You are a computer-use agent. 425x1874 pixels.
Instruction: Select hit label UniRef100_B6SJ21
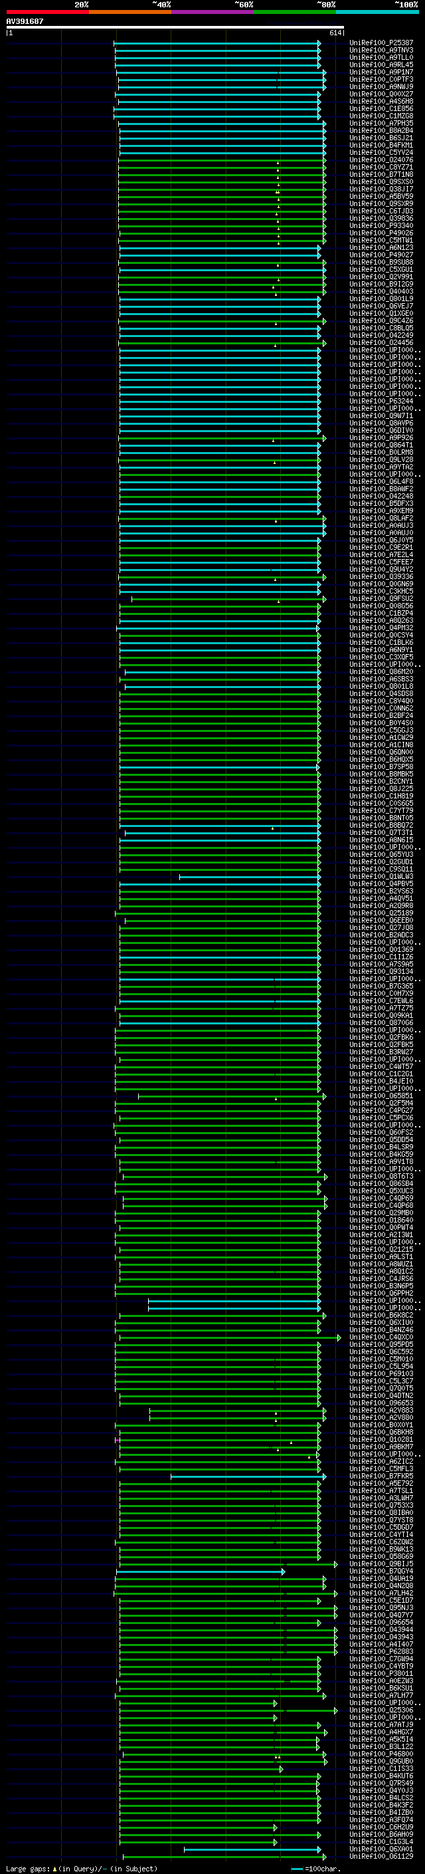click(381, 138)
